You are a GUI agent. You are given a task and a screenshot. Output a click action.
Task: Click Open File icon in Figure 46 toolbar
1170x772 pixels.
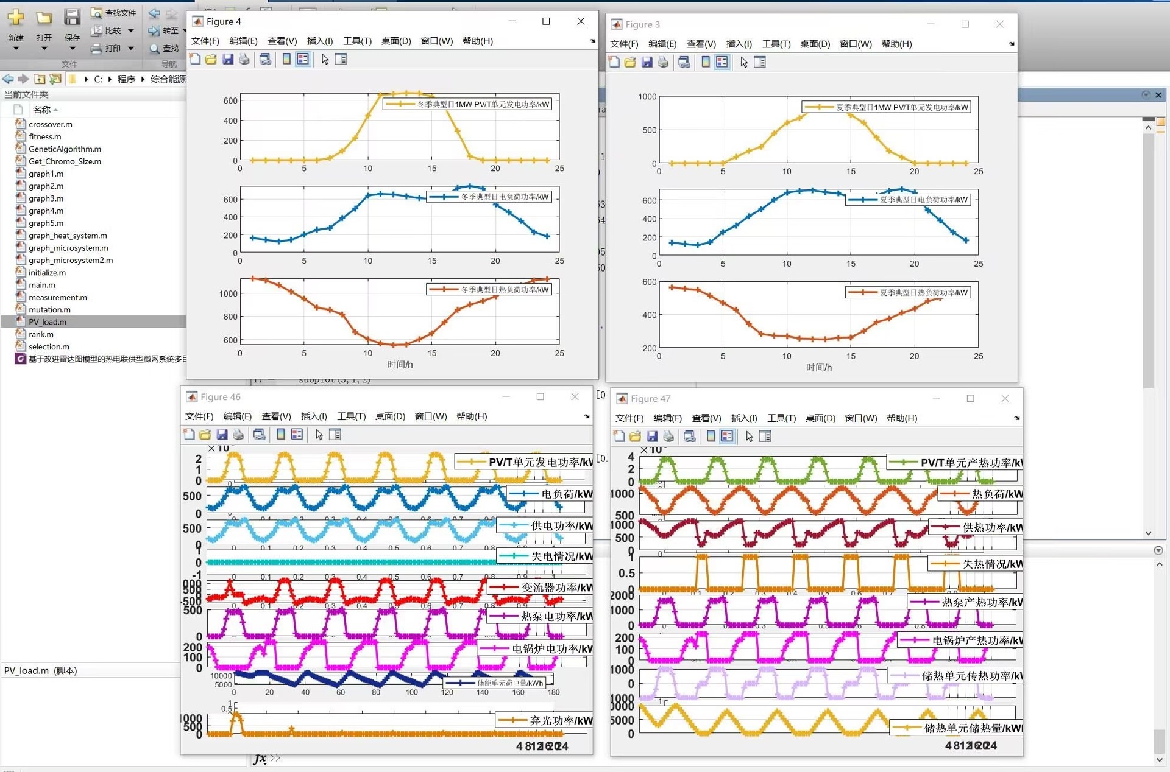(205, 435)
